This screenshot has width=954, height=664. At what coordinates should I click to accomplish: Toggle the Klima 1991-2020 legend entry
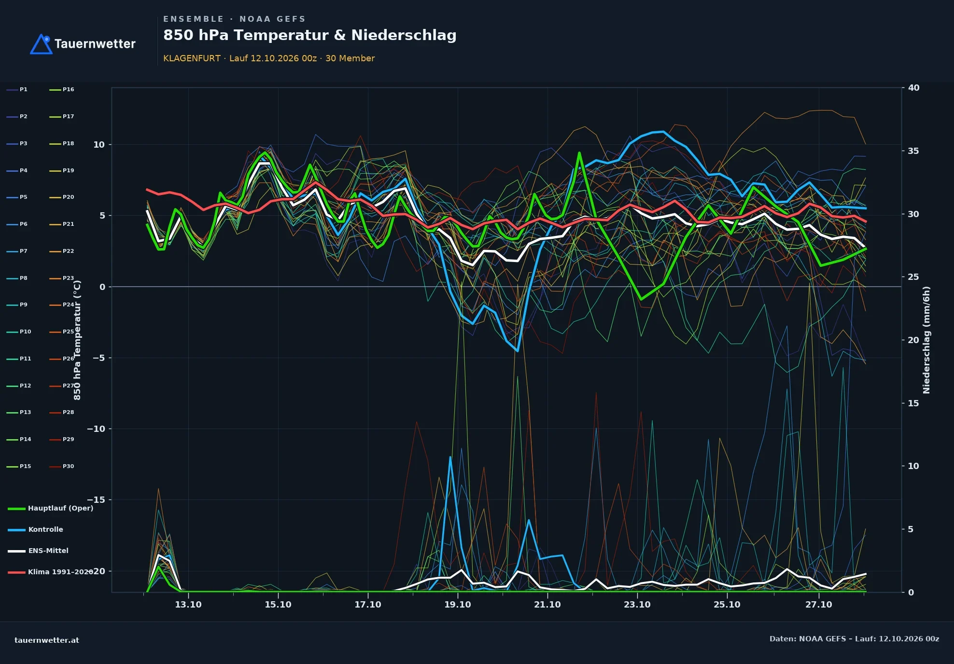click(x=50, y=572)
